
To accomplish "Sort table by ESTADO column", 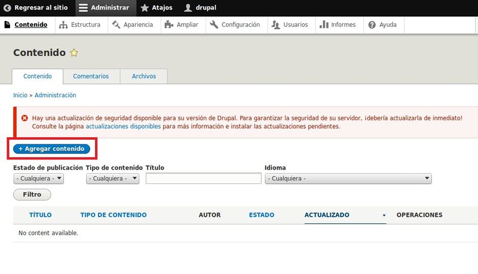I will [x=262, y=215].
